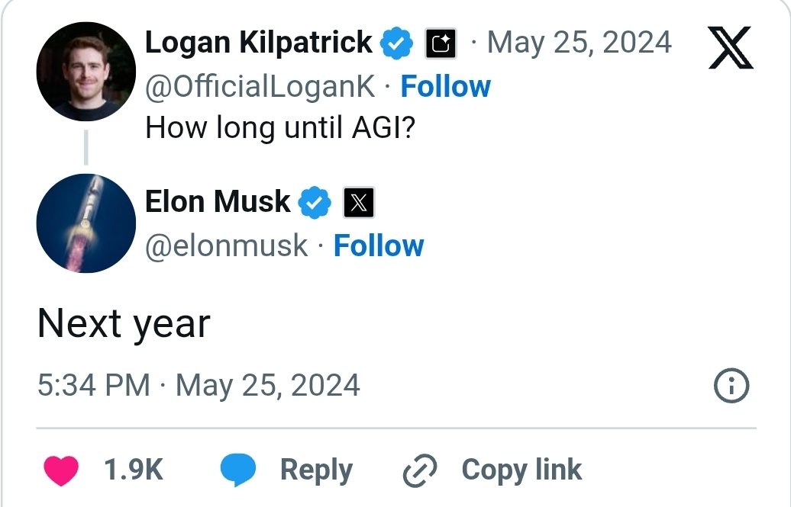Click the chain link copy icon

420,470
